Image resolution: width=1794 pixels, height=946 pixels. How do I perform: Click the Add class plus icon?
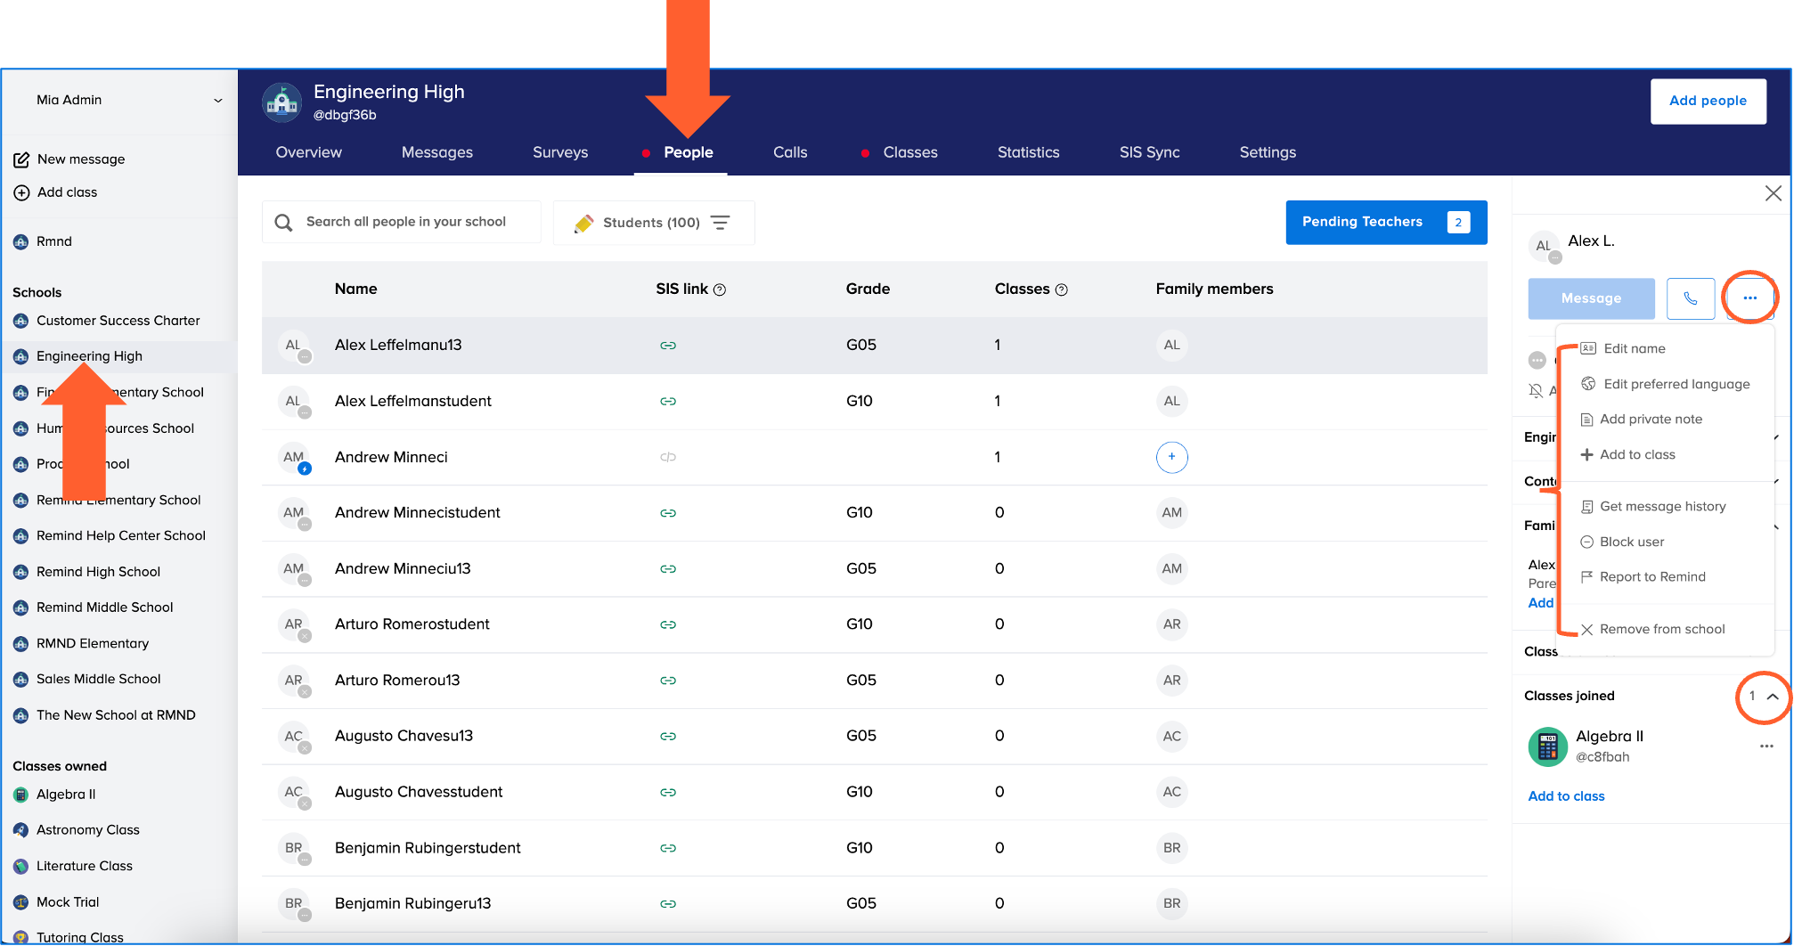click(x=21, y=192)
